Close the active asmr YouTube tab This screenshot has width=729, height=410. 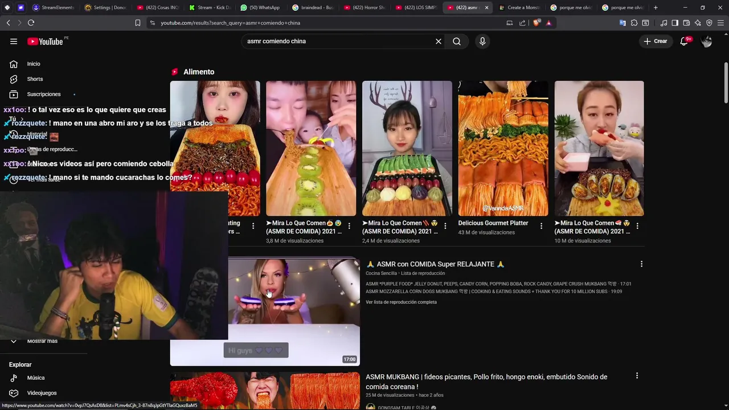click(x=486, y=7)
